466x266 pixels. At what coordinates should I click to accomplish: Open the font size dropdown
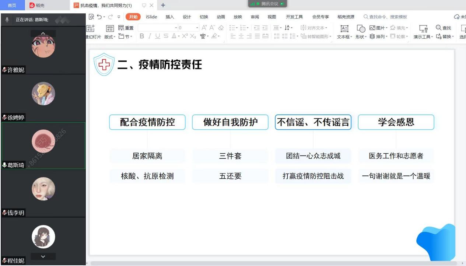pos(197,28)
